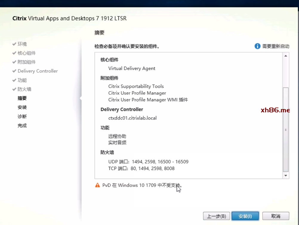Image resolution: width=299 pixels, height=225 pixels.
Task: Click the checkmark beside Delivery Controller step
Action: pyautogui.click(x=14, y=71)
